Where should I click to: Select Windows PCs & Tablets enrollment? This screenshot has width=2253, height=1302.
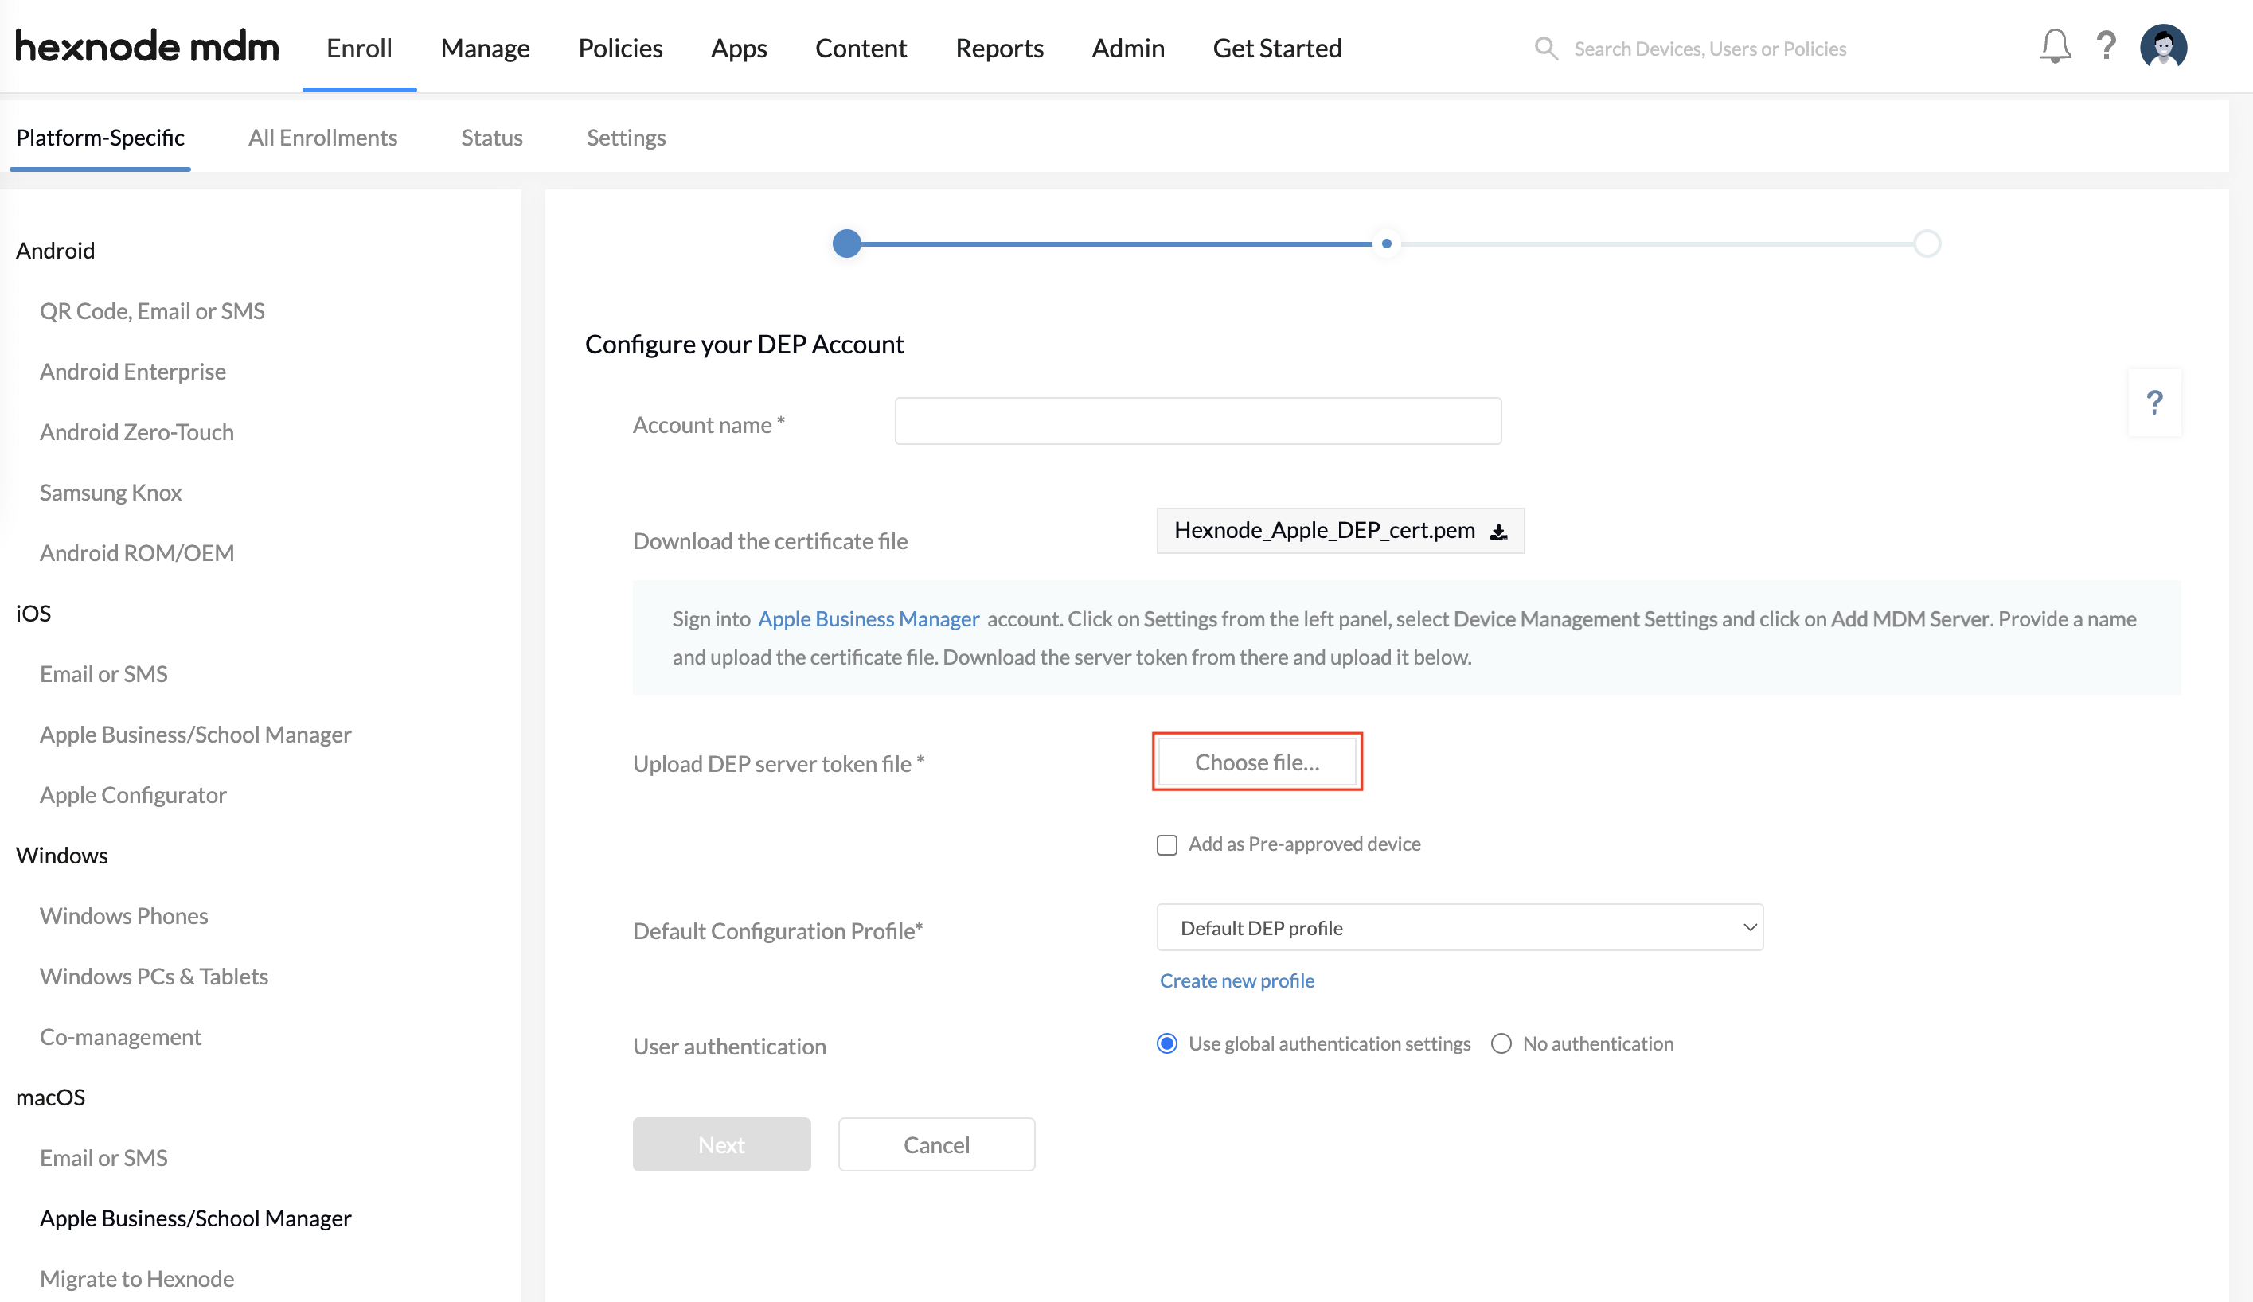[x=154, y=976]
